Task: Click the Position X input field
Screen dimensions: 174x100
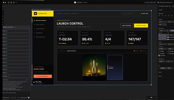Action: [163, 22]
